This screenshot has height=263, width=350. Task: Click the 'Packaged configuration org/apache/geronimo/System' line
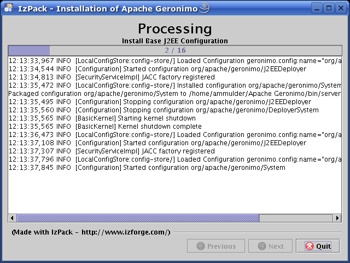click(x=175, y=94)
